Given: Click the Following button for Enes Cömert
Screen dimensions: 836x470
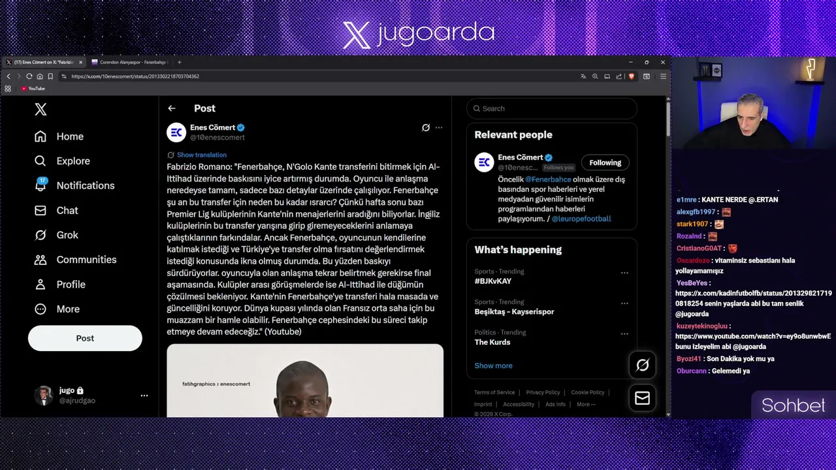Looking at the screenshot, I should (605, 163).
